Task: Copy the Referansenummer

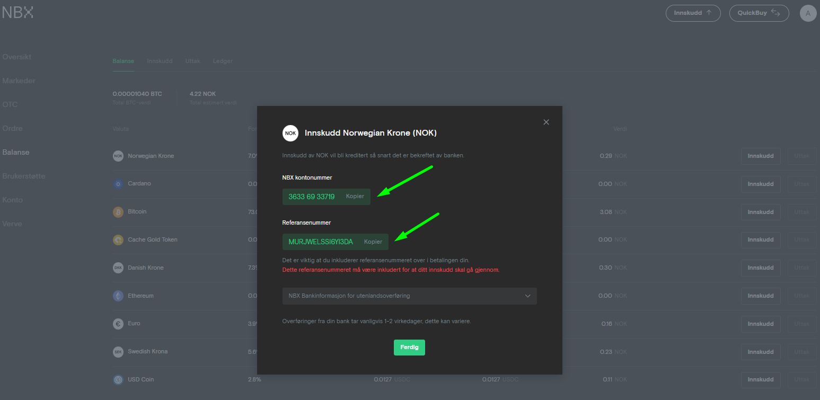Action: point(373,242)
